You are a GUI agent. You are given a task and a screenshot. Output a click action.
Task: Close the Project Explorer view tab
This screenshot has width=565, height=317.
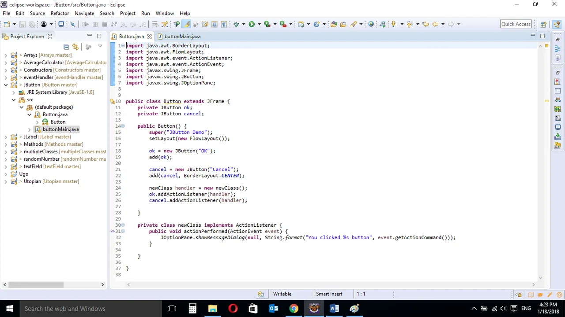pos(50,37)
